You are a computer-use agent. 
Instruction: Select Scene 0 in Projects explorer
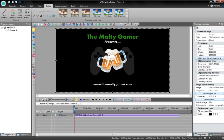[13, 30]
